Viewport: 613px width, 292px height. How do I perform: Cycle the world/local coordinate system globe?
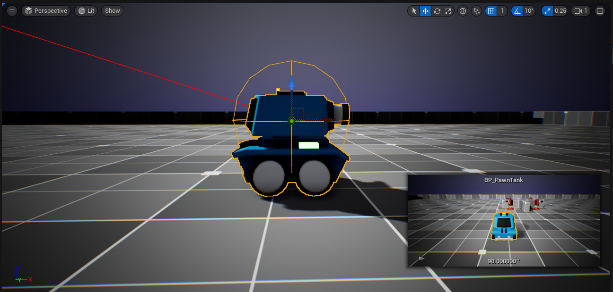(x=463, y=11)
